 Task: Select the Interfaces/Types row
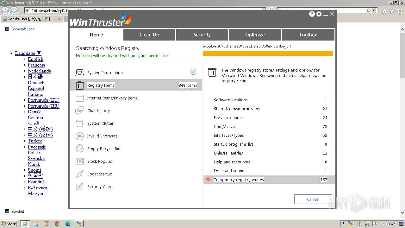[269, 135]
